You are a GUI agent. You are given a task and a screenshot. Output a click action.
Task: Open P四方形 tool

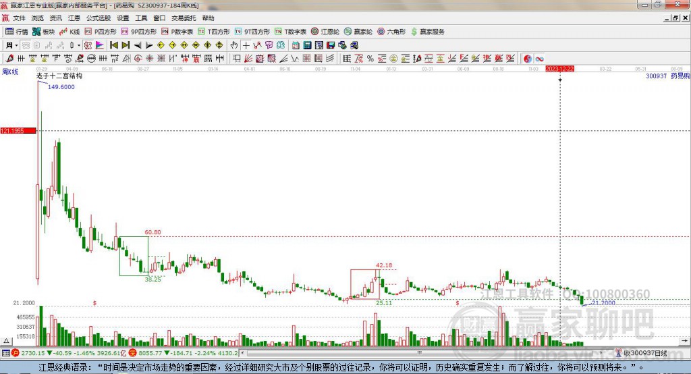pos(101,32)
